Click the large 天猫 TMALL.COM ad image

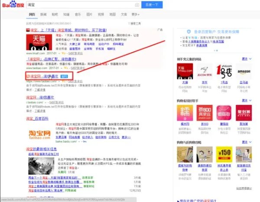point(39,42)
